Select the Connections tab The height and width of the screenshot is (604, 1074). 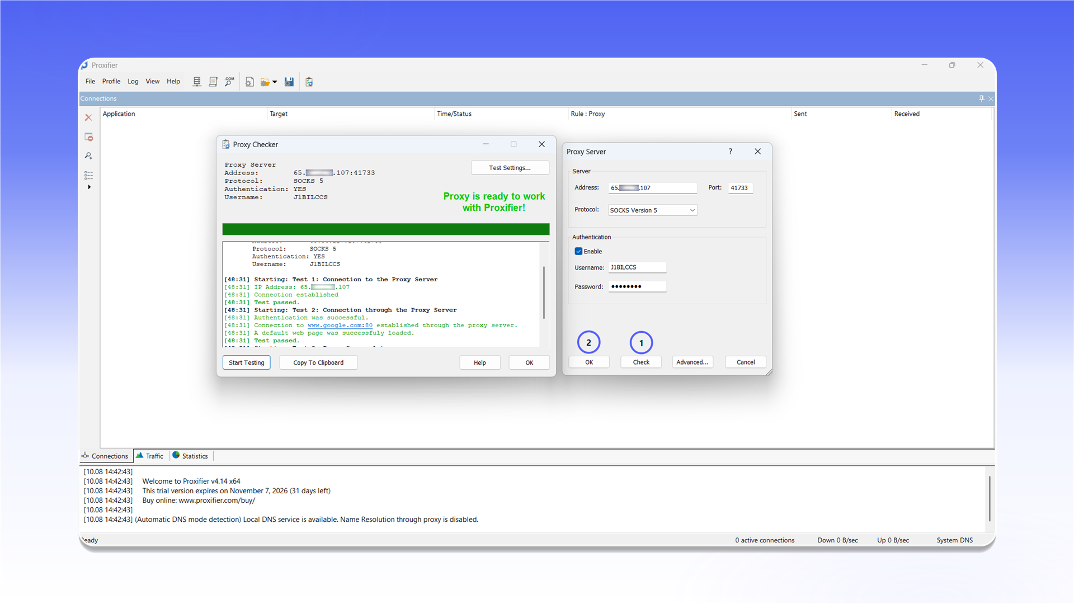[105, 456]
